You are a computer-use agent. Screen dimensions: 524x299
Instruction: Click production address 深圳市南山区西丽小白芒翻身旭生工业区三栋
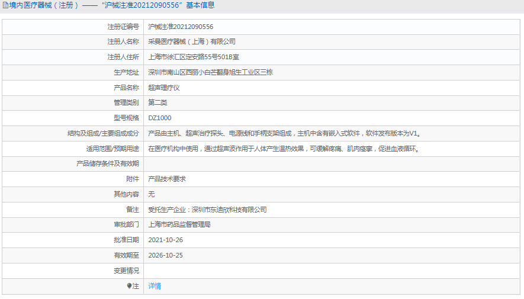point(211,72)
